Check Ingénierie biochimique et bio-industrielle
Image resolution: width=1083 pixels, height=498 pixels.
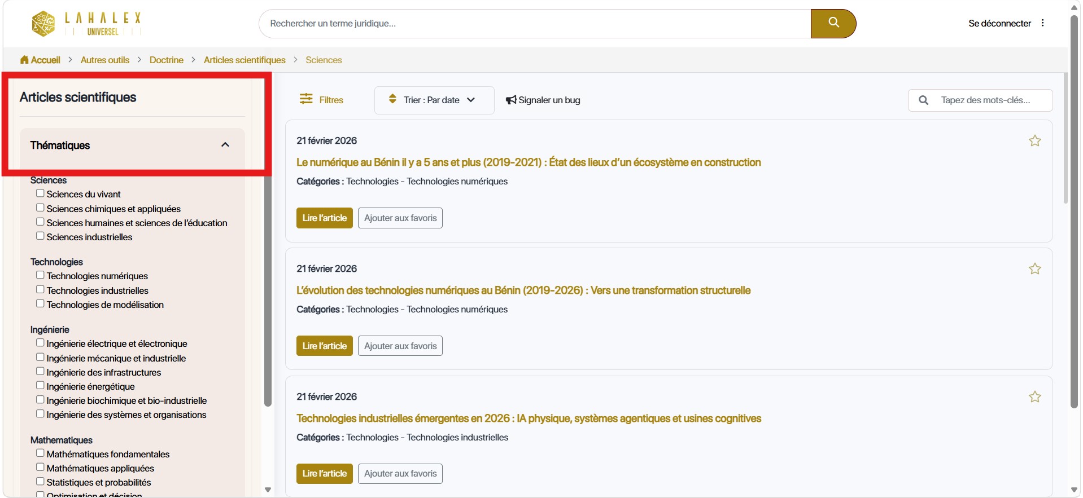click(40, 400)
